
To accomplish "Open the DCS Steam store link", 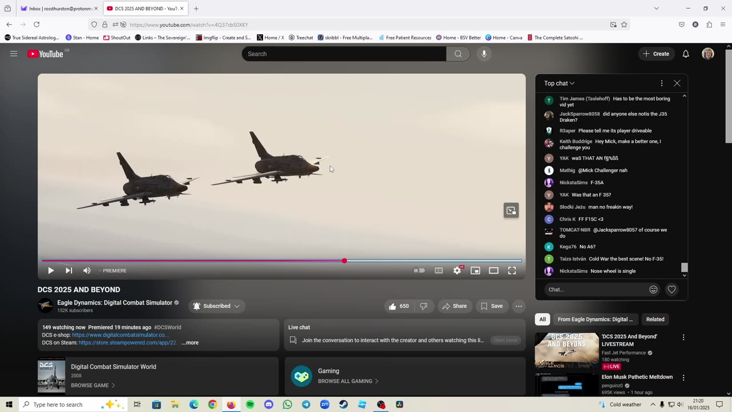I will [128, 343].
